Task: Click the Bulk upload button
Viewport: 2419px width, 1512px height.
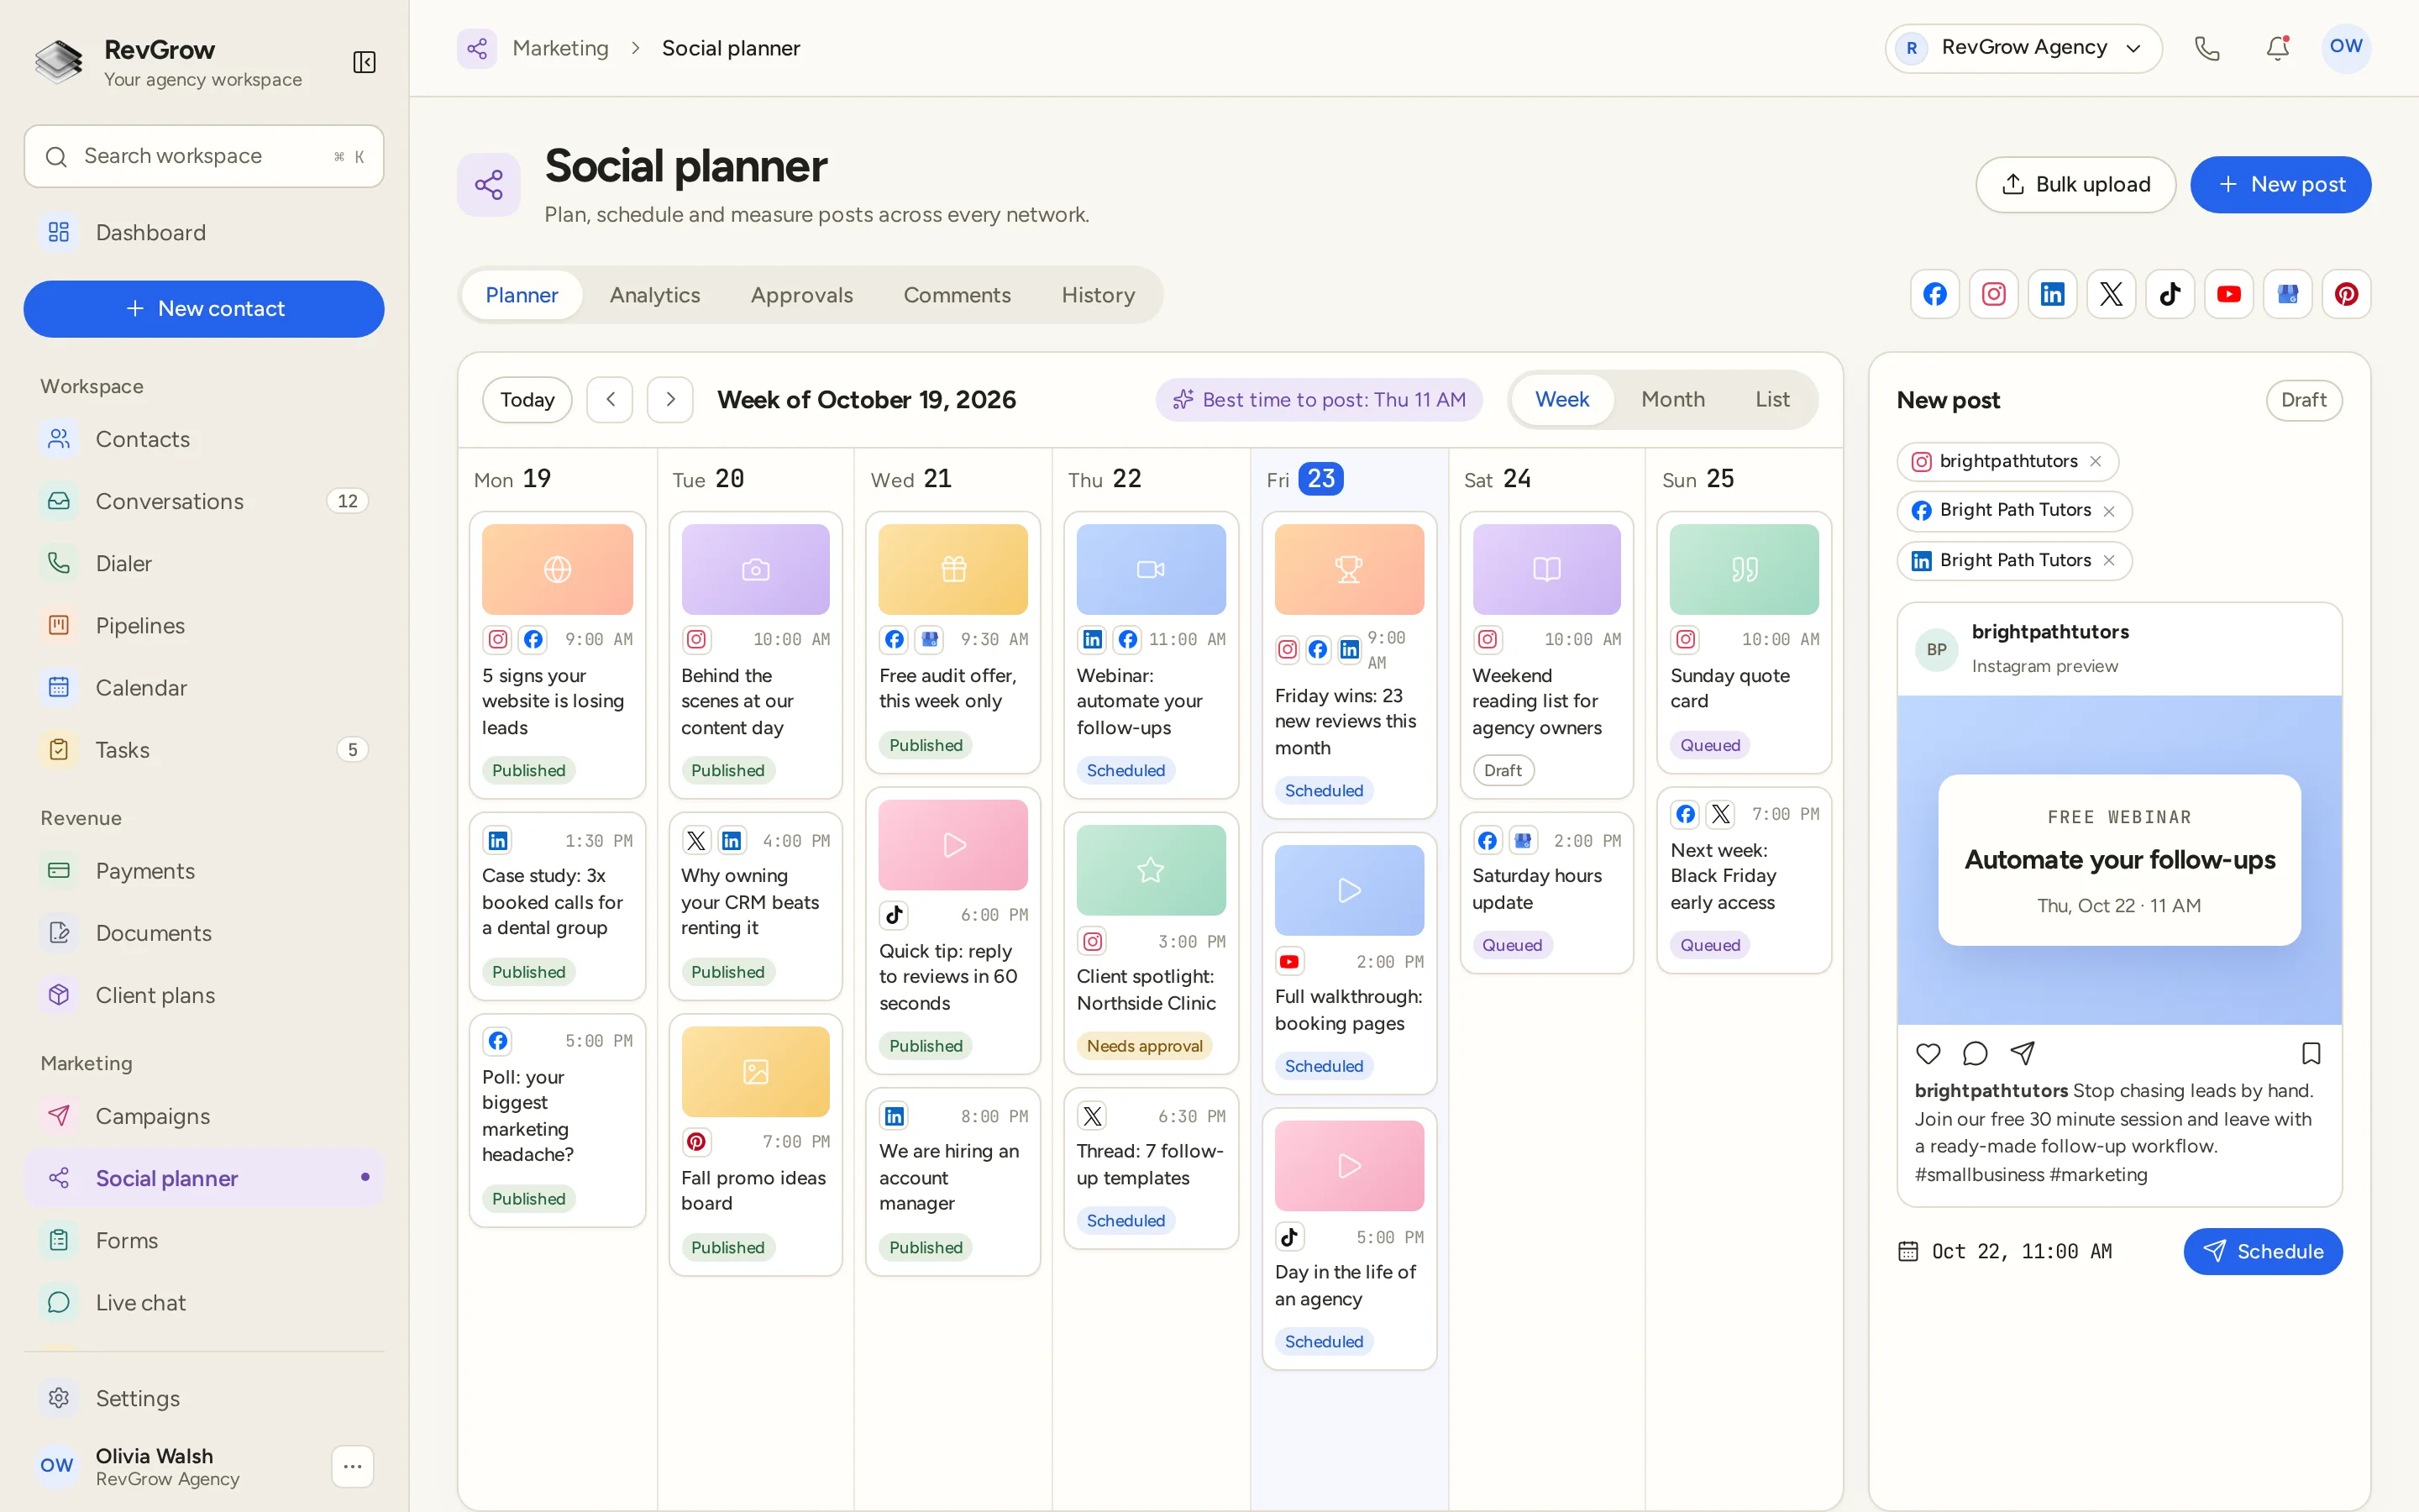Action: pyautogui.click(x=2075, y=184)
